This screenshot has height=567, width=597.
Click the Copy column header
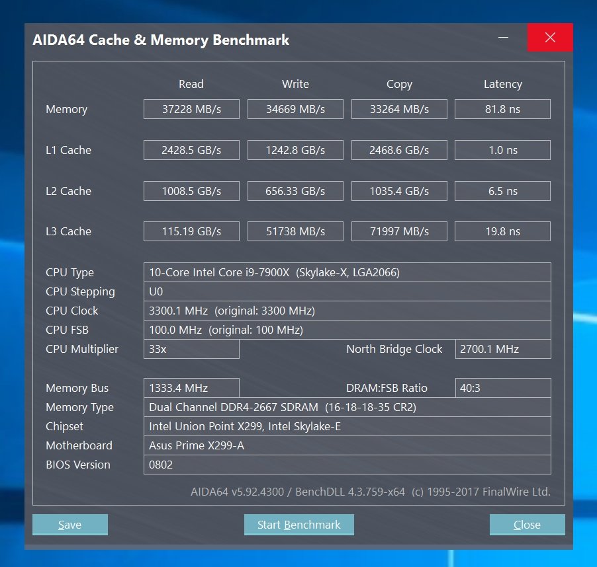point(399,85)
